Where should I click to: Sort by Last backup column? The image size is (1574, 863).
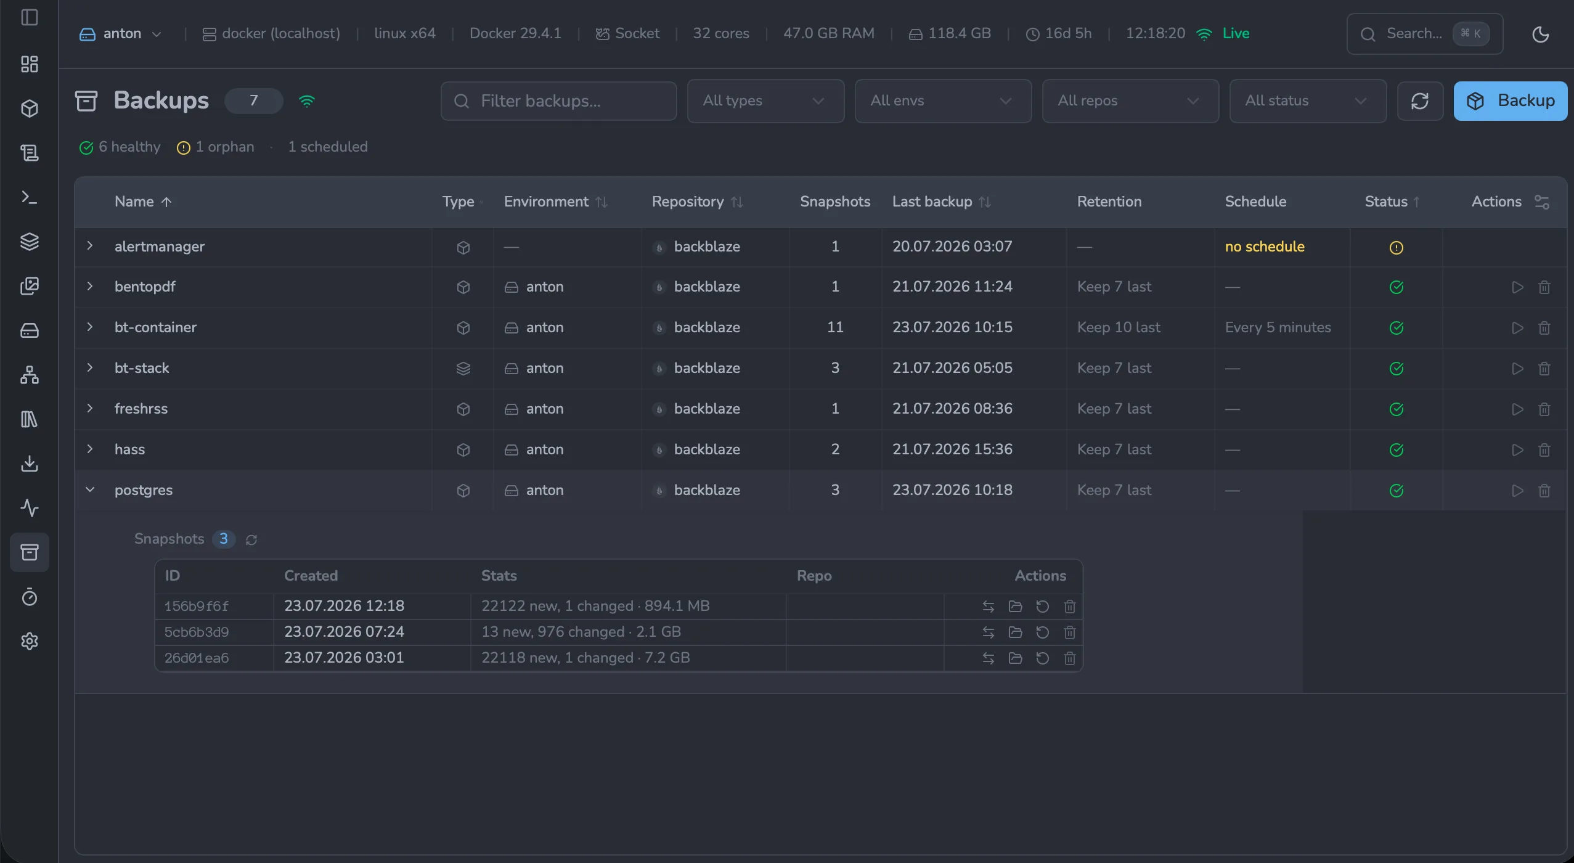942,202
